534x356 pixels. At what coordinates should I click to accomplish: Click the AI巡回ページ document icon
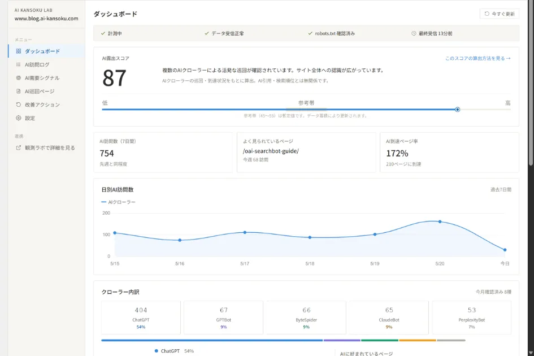(x=19, y=91)
